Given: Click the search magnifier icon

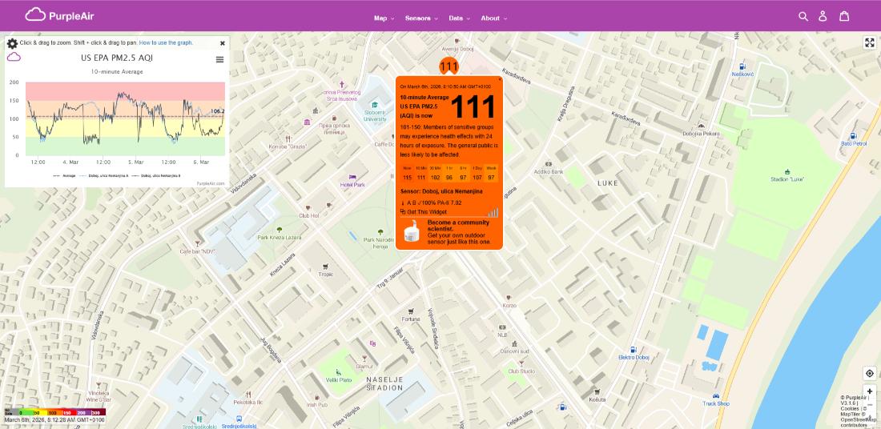Looking at the screenshot, I should [x=803, y=16].
